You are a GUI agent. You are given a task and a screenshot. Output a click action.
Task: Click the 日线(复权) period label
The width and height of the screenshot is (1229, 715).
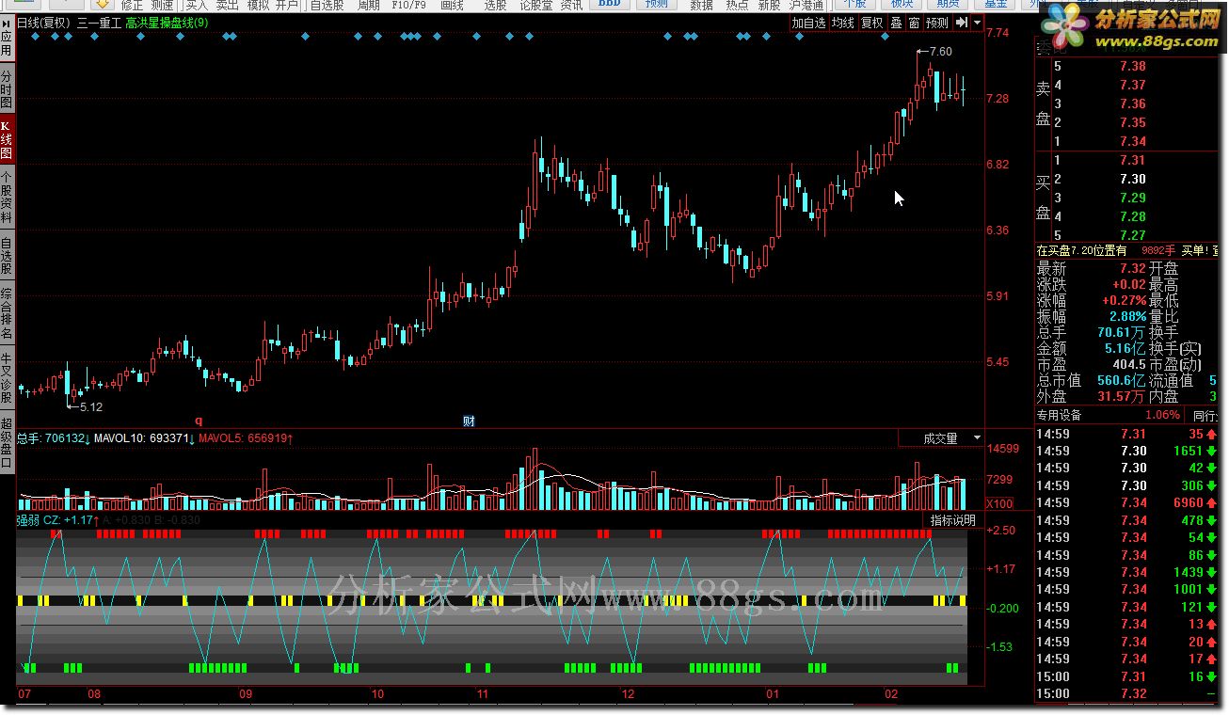45,23
